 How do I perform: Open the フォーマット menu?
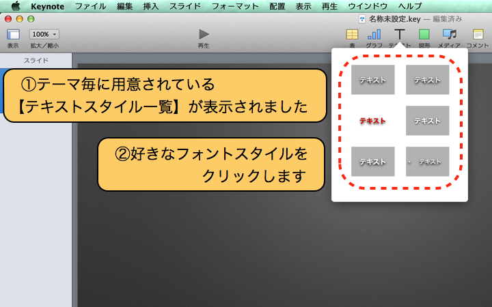pos(235,6)
